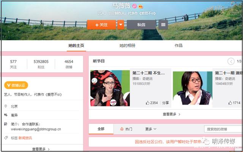This screenshot has height=152, width=243.
Task: Open thumbnail for 第二十二期 episode
Action: pos(110,88)
